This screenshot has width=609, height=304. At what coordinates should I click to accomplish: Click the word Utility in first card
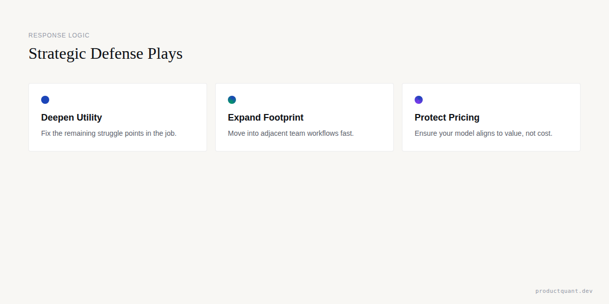(x=89, y=118)
